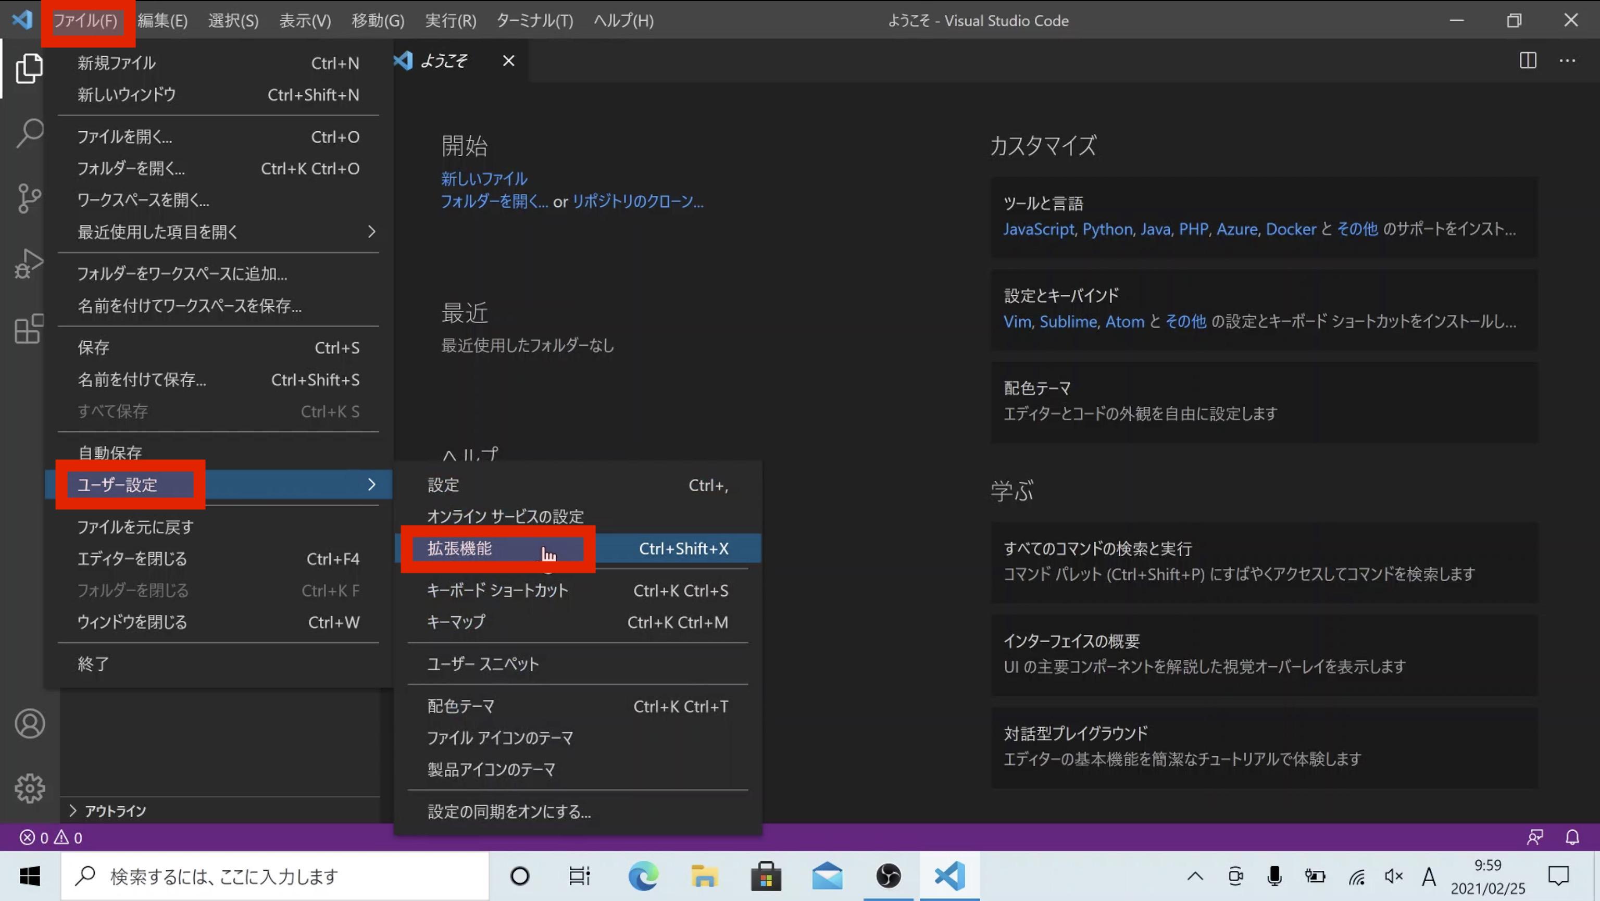
Task: Open the Accounts icon in activity bar
Action: pos(29,723)
